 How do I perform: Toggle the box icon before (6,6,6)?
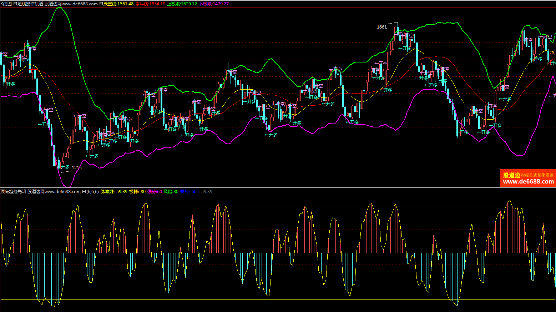(84, 192)
